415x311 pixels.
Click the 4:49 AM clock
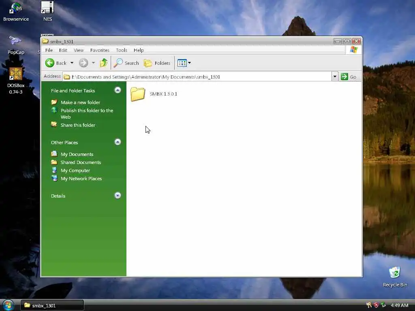[399, 305]
